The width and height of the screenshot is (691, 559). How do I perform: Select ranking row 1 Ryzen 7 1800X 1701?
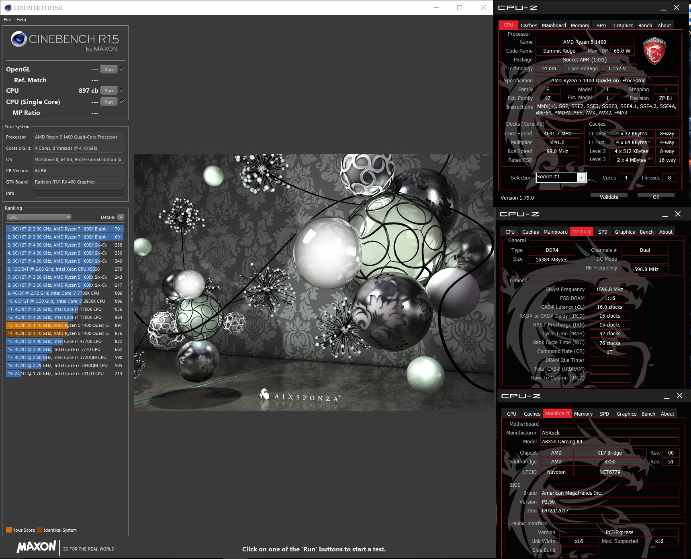click(65, 229)
